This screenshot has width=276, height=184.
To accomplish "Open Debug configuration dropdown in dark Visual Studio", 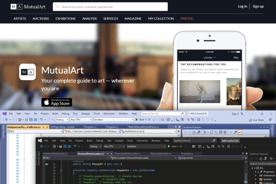I will [x=96, y=147].
